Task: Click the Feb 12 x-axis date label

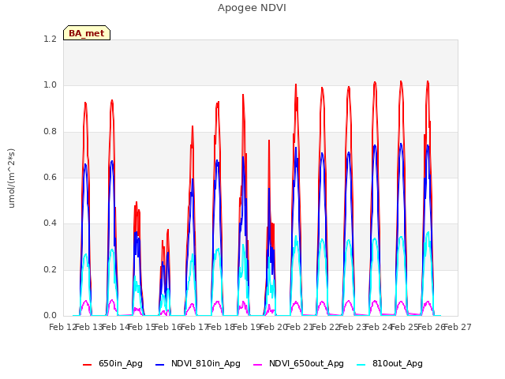Action: click(62, 328)
